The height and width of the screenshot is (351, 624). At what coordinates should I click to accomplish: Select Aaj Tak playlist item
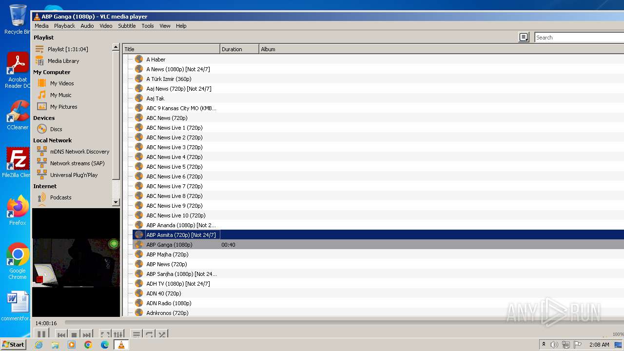pyautogui.click(x=155, y=98)
